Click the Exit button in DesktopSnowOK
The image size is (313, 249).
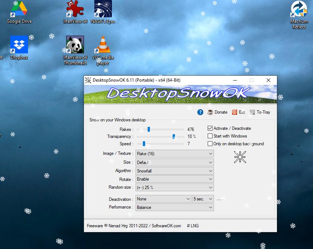[x=239, y=112]
